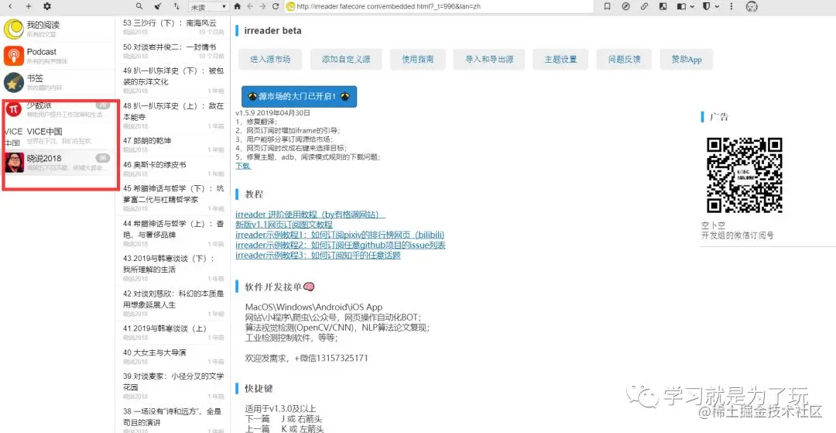Open 新版v1.1网页订阅图文教程 link

[x=283, y=225]
